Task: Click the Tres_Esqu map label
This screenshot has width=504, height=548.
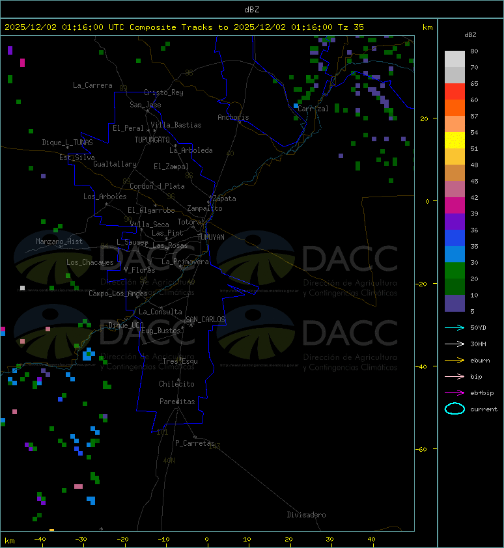Action: [x=180, y=361]
